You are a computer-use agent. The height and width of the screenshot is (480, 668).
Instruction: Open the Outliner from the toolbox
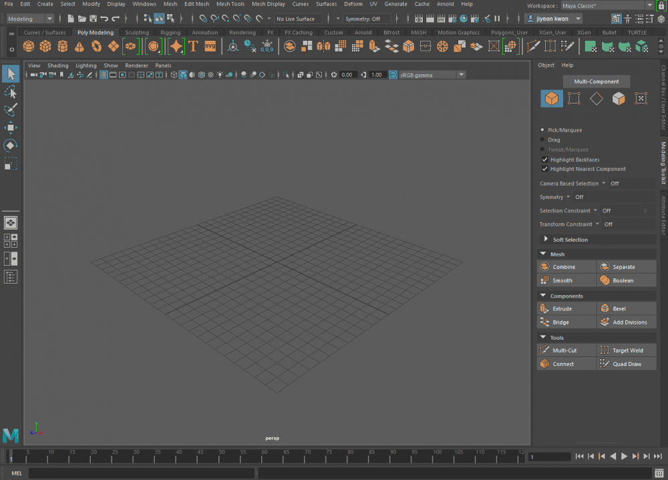pos(11,277)
